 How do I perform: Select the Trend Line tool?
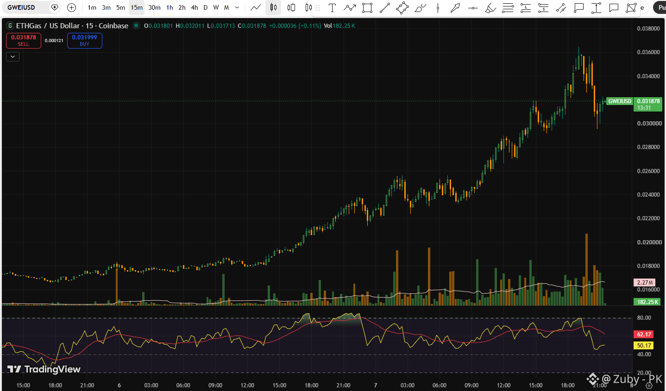tap(385, 7)
